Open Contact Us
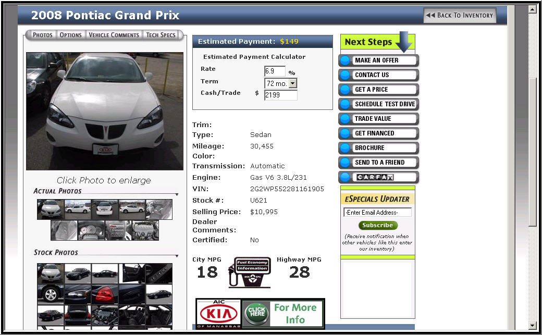 [x=378, y=75]
